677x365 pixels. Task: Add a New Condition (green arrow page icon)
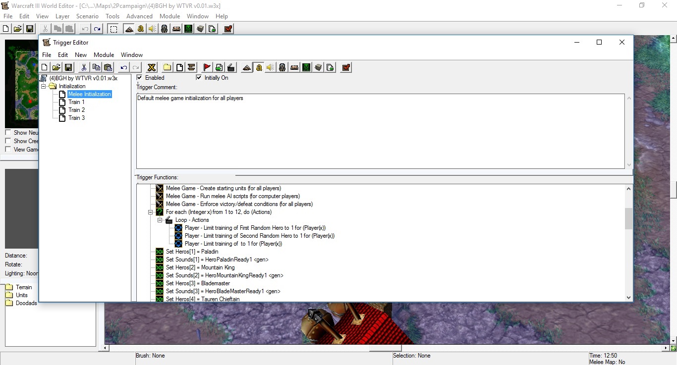coord(219,67)
